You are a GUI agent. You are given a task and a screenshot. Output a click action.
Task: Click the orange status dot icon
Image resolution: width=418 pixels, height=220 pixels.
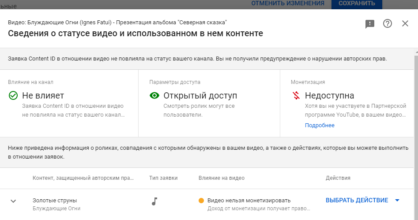point(201,201)
